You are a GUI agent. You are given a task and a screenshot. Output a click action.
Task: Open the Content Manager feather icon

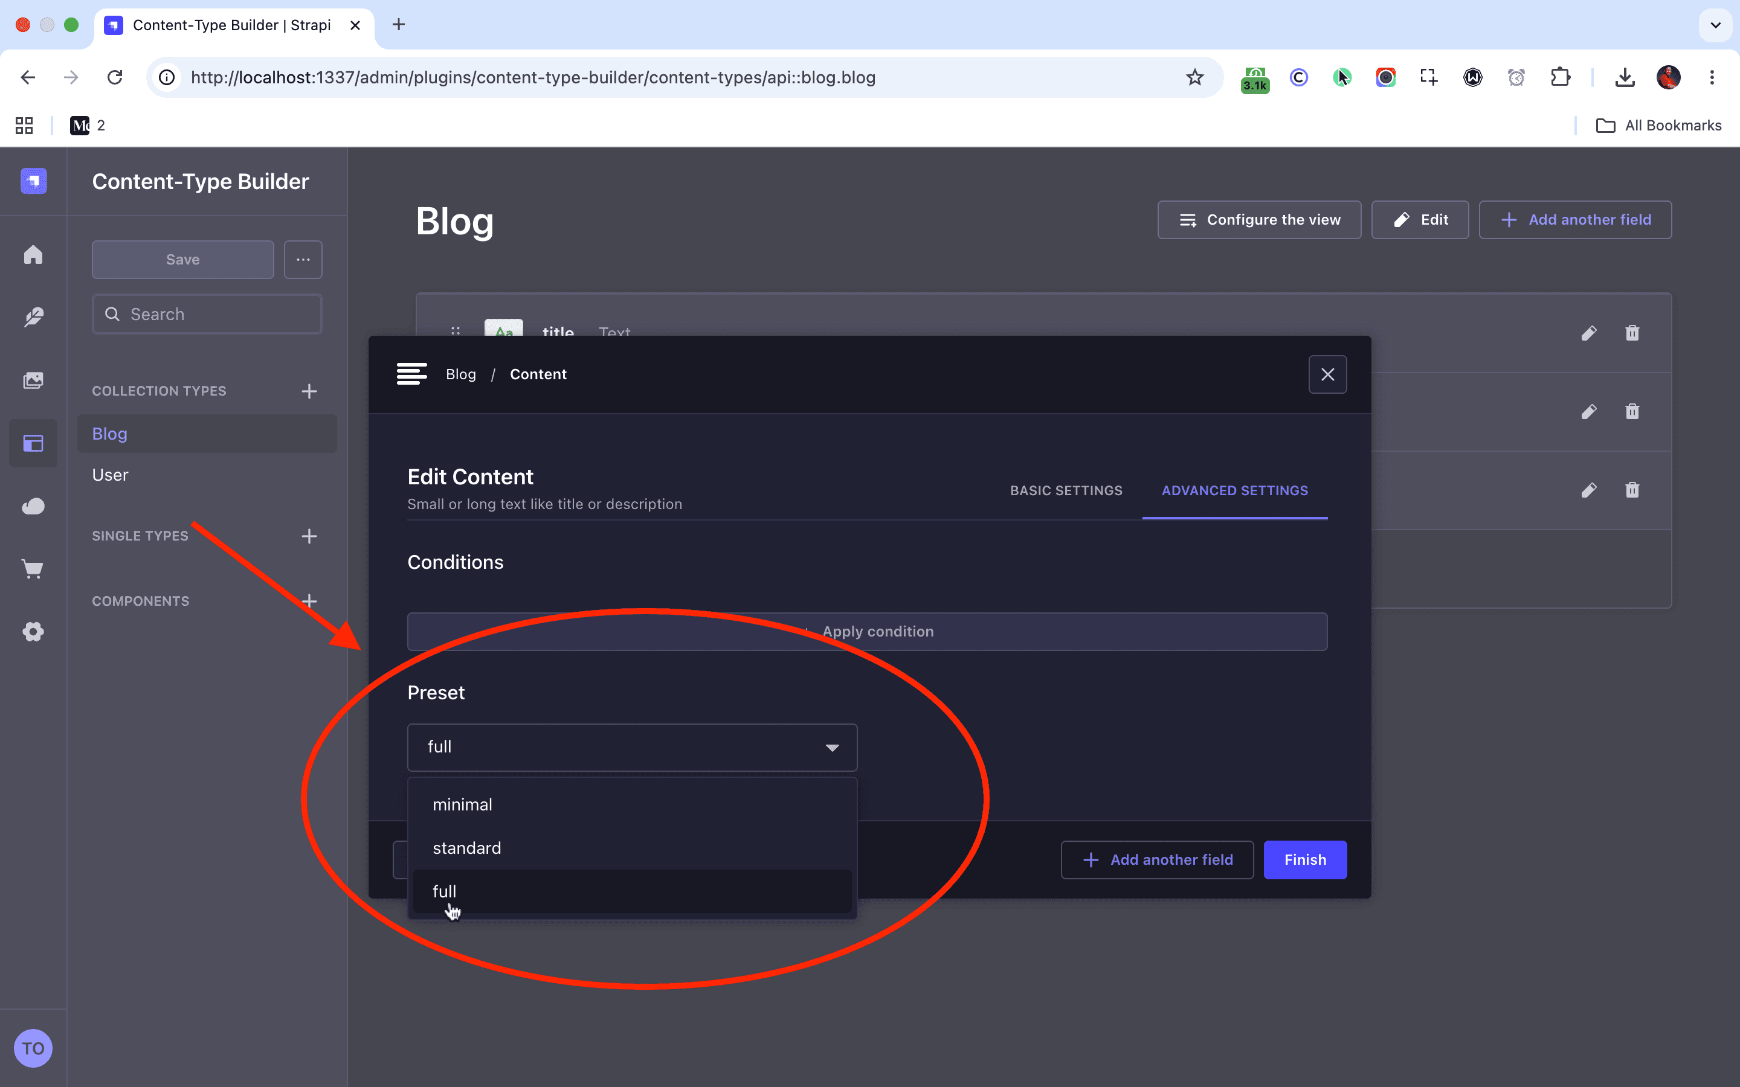click(33, 317)
